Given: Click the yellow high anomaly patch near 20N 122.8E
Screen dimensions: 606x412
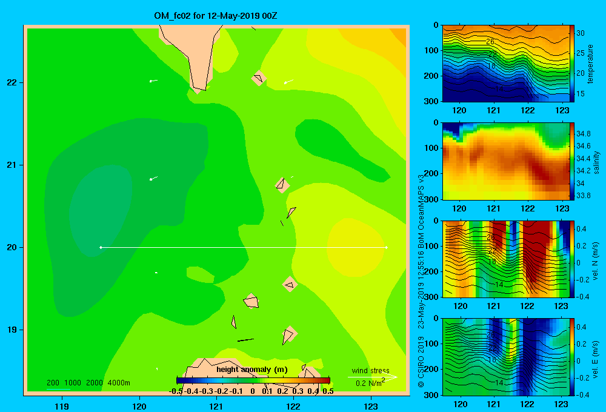Looking at the screenshot, I should [356, 247].
